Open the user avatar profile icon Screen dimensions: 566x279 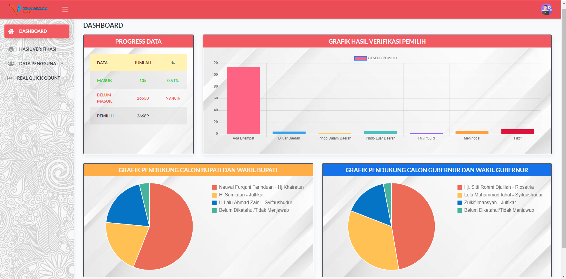[546, 9]
